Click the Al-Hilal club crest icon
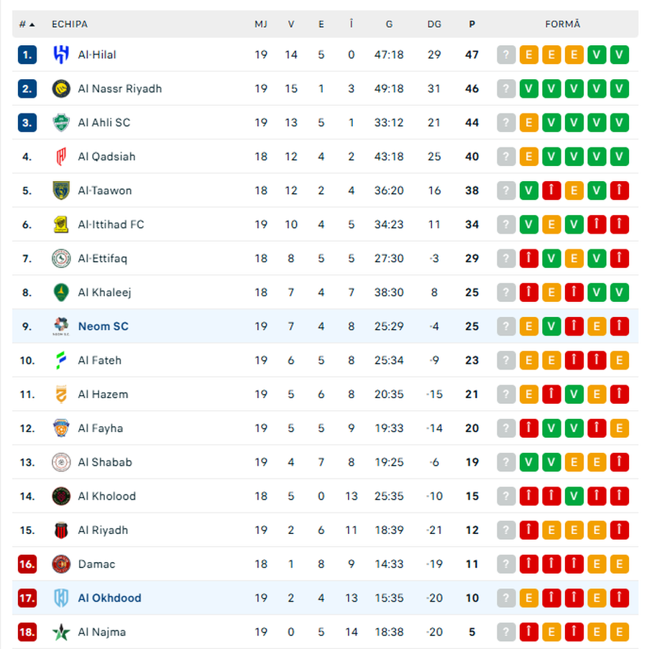Image resolution: width=647 pixels, height=649 pixels. 61,55
